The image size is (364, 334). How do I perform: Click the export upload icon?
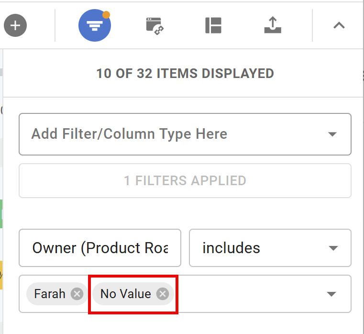click(273, 25)
